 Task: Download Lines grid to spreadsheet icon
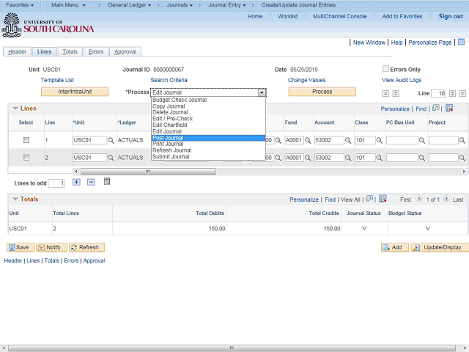point(449,109)
